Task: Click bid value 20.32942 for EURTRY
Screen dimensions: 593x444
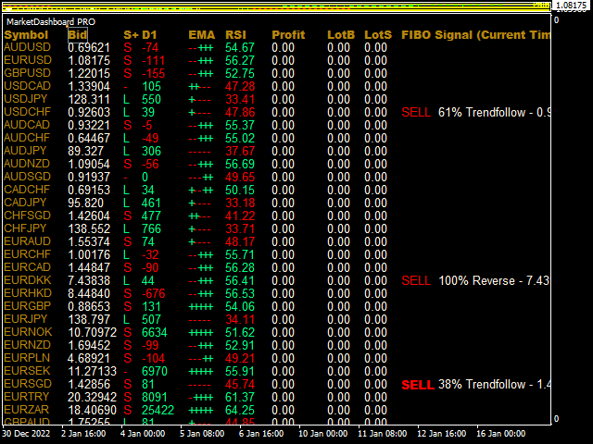Action: (x=92, y=397)
